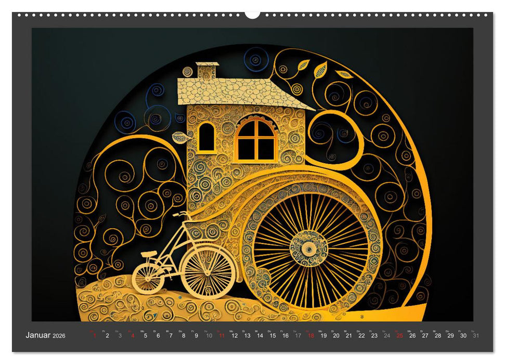This screenshot has height=364, width=505.
Task: Select date 8 in the calendar strip
Action: click(x=184, y=336)
